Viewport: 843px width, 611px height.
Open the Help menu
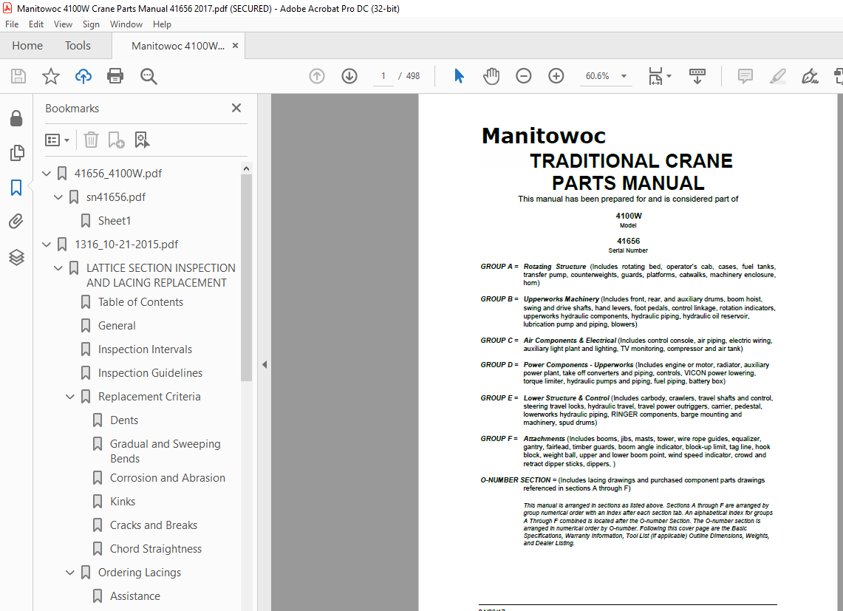click(x=162, y=24)
